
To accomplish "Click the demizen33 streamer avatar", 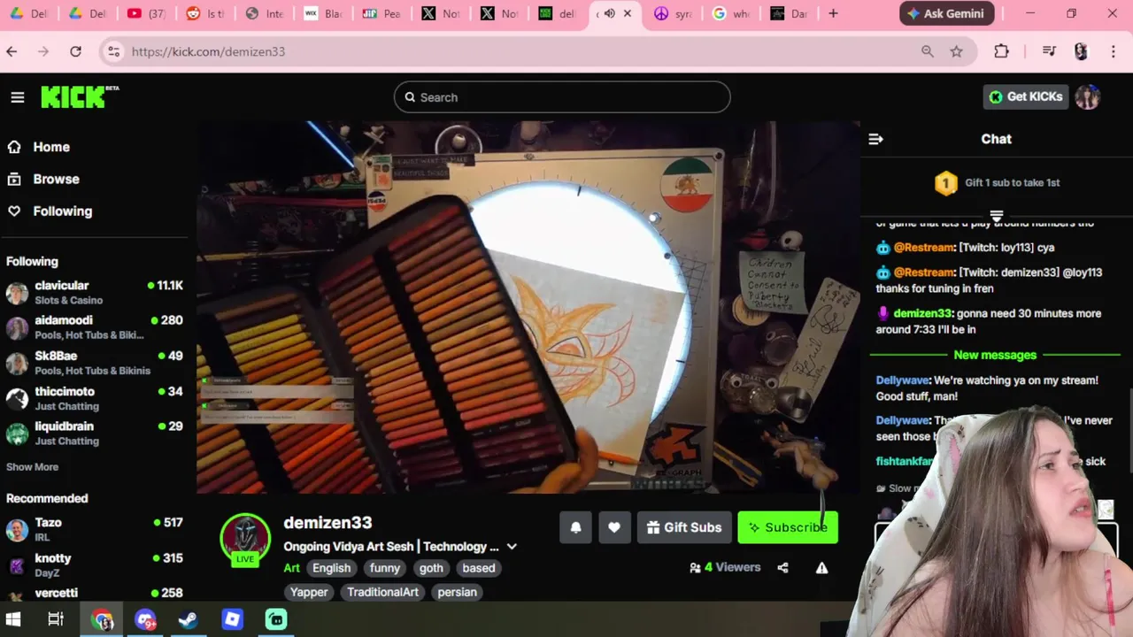I will (245, 538).
